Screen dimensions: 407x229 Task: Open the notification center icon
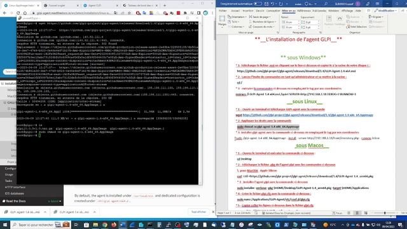click(401, 225)
